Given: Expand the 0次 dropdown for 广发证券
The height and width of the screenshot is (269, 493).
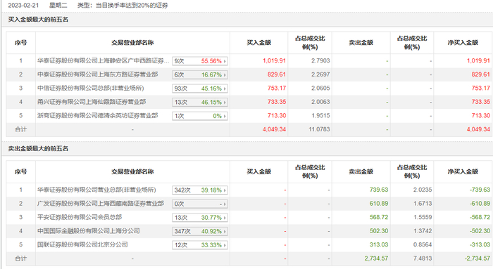Looking at the screenshot, I should coord(199,204).
